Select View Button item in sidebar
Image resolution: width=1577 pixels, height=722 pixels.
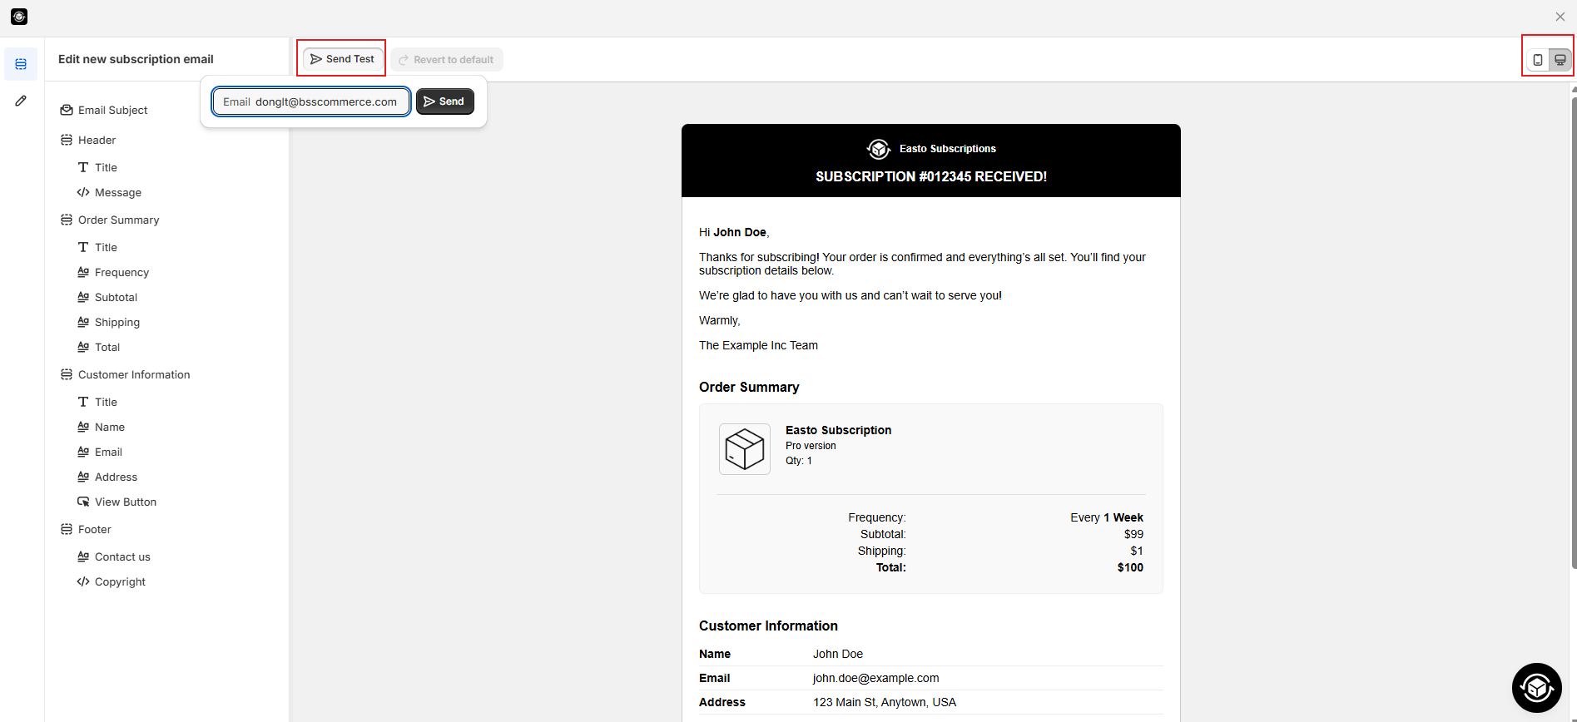click(125, 502)
